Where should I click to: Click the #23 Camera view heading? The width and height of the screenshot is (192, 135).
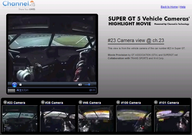pyautogui.click(x=136, y=40)
